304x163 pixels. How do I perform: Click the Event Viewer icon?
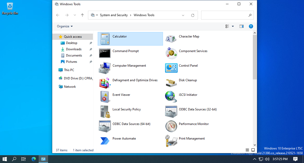pos(105,97)
